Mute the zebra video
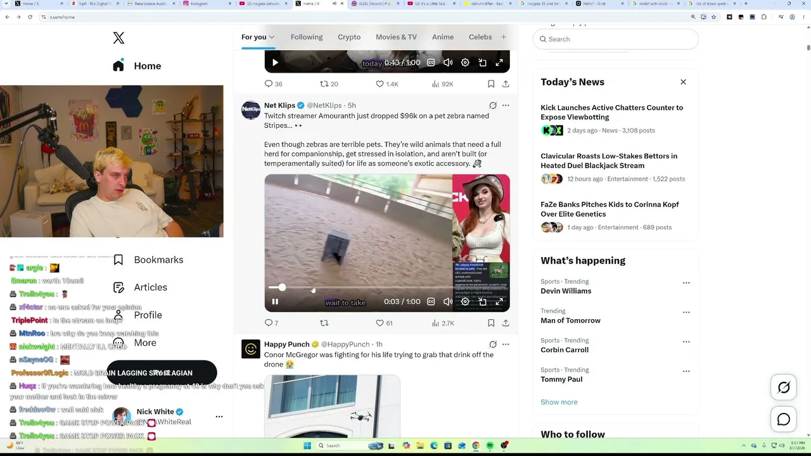811x456 pixels. click(x=448, y=301)
